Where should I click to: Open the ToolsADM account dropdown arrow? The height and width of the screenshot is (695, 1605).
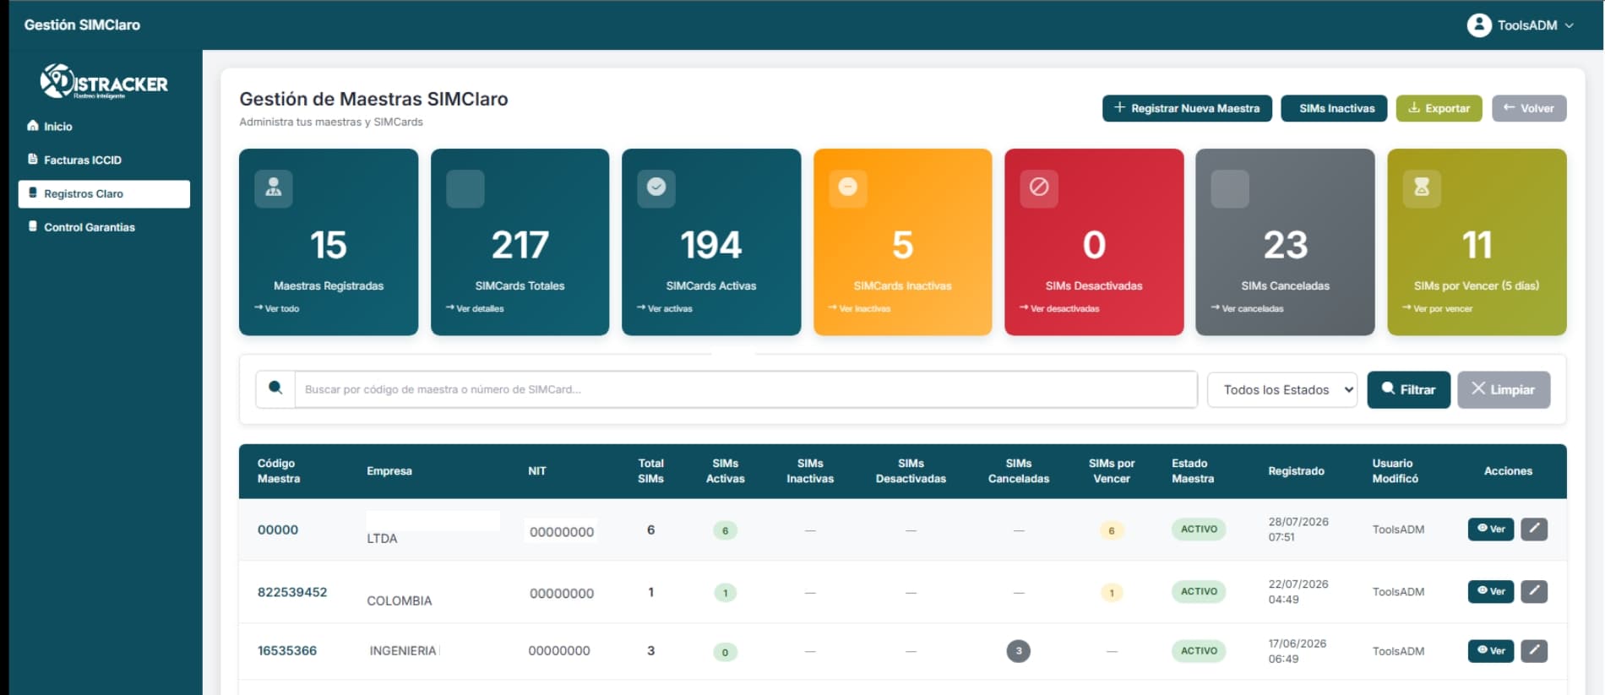point(1570,25)
